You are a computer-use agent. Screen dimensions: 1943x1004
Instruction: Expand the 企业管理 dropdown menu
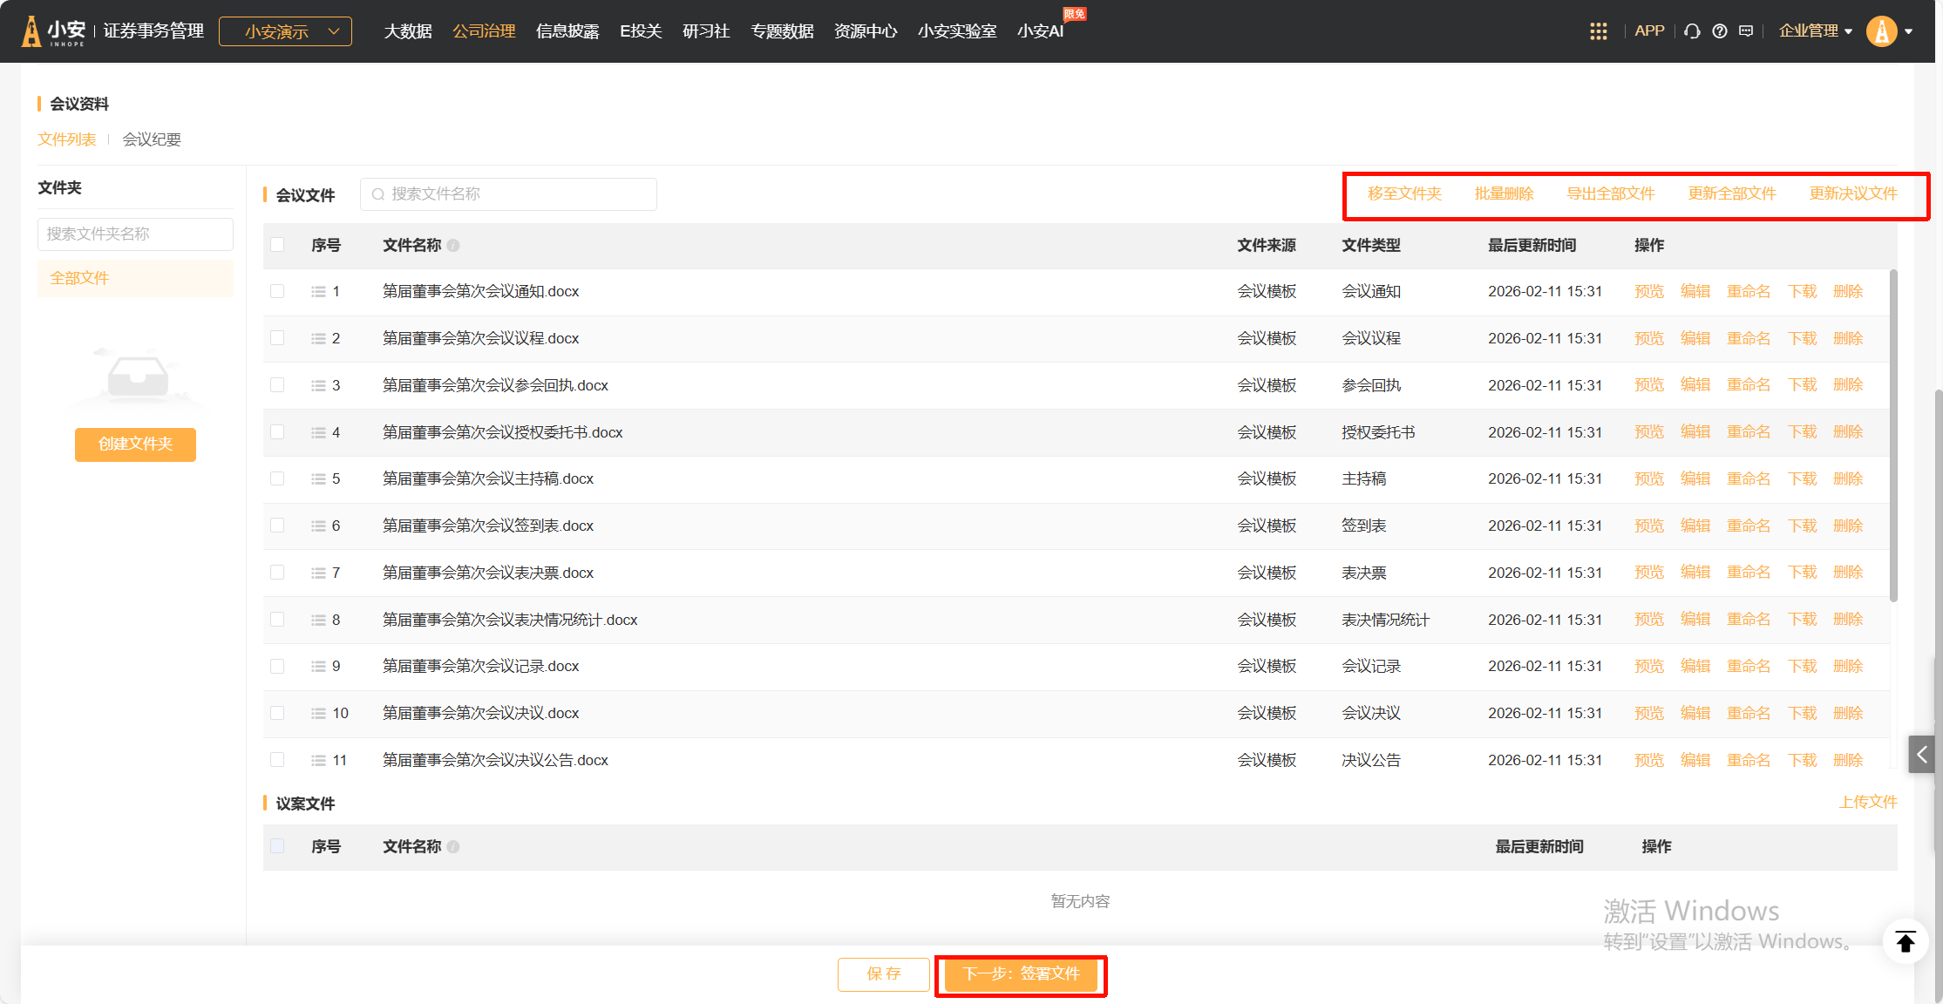click(1815, 31)
